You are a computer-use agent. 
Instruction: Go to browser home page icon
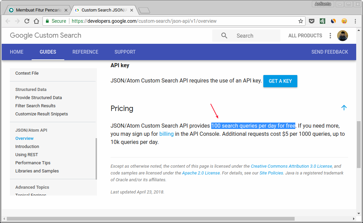[36, 21]
